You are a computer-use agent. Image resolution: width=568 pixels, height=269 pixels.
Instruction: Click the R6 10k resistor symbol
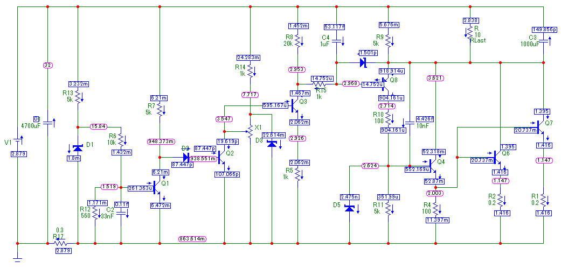point(121,139)
